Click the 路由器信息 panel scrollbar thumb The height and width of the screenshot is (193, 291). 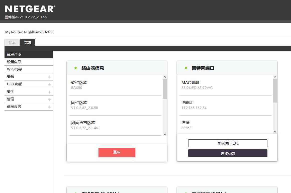tap(165, 89)
